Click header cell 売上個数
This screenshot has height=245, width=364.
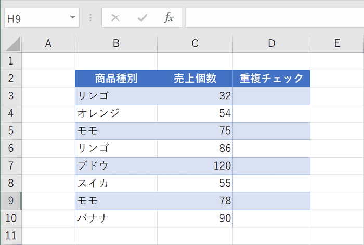[195, 79]
